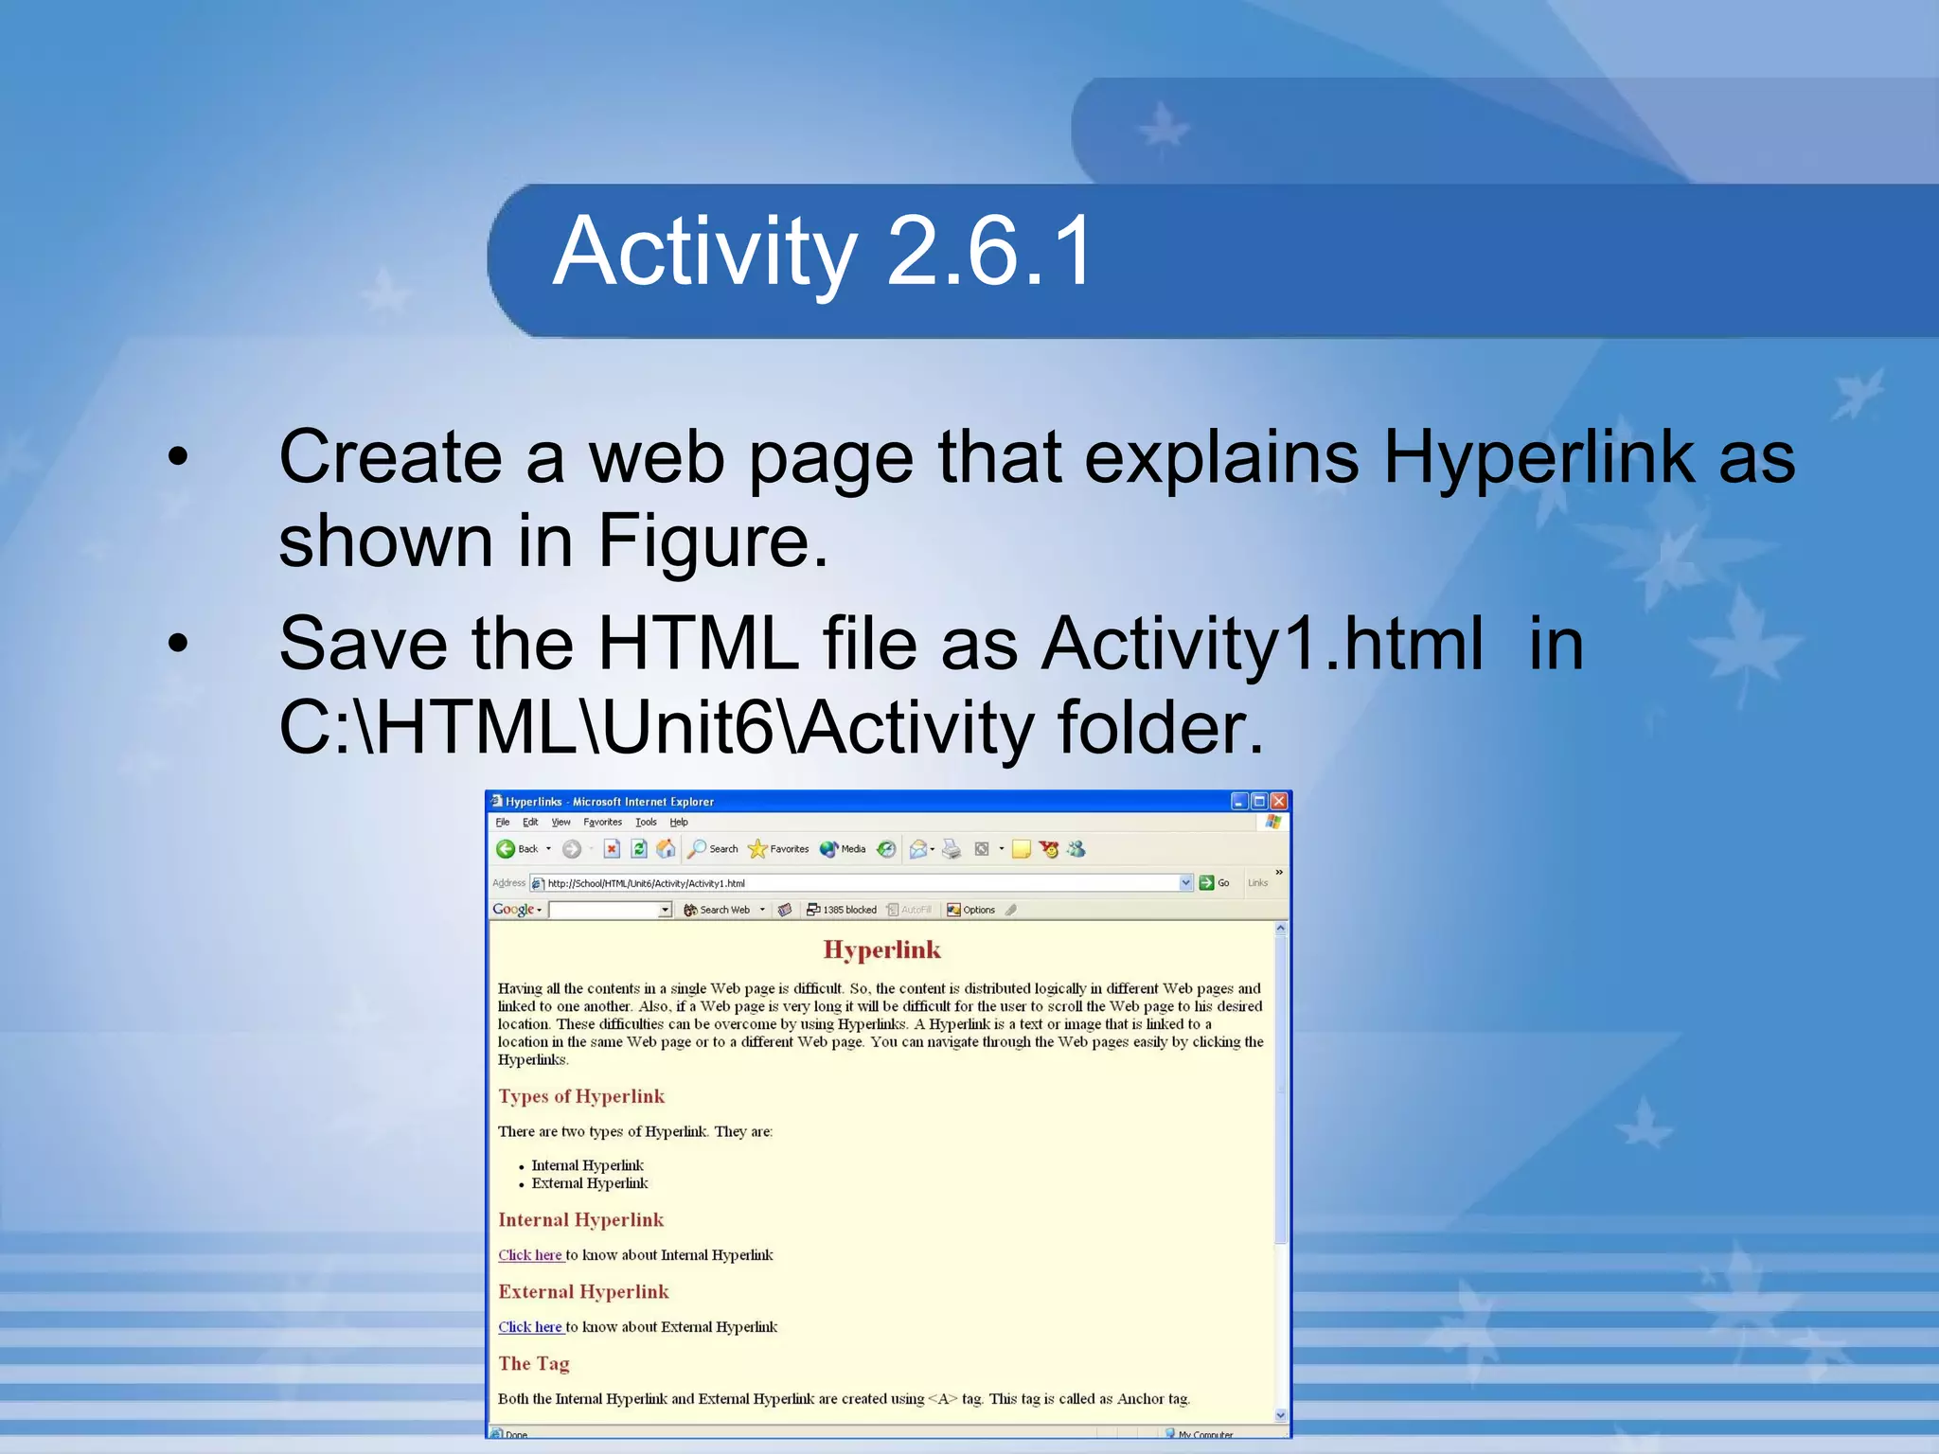The image size is (1939, 1454).
Task: Refresh the page with the Refresh icon
Action: [x=639, y=849]
